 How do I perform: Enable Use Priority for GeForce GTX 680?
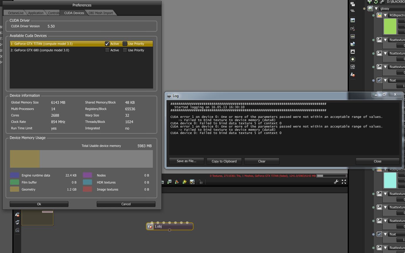coord(125,50)
